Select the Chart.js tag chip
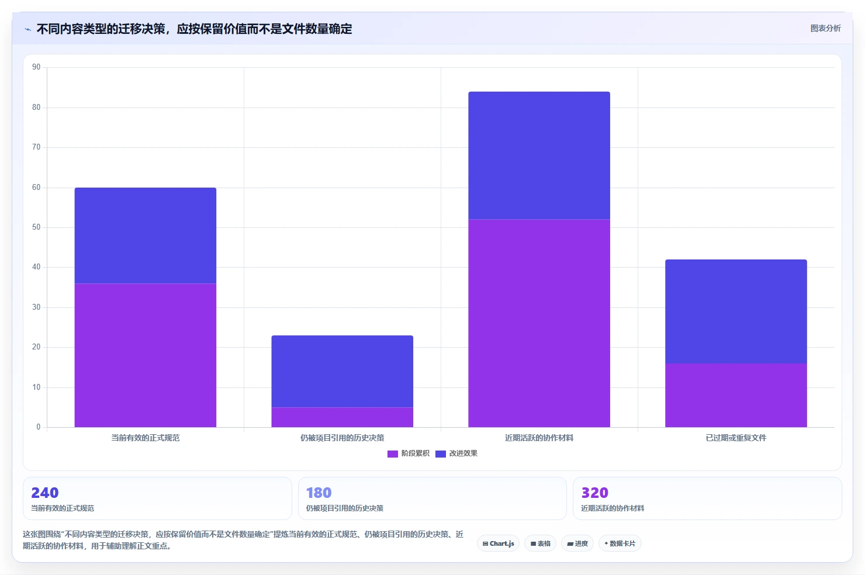Screen dimensions: 865x575 pos(499,543)
